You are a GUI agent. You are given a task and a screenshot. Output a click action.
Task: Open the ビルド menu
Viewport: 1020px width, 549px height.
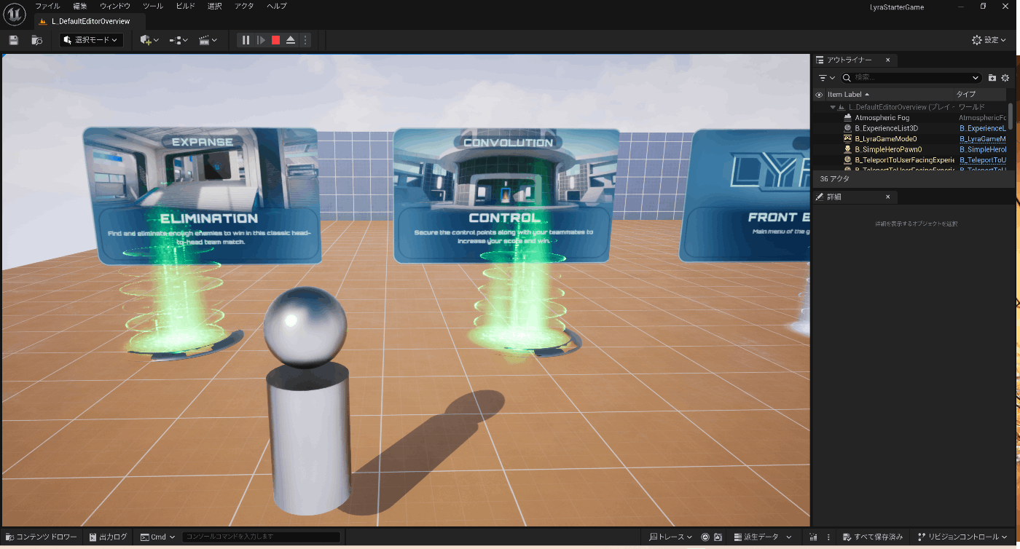click(186, 6)
